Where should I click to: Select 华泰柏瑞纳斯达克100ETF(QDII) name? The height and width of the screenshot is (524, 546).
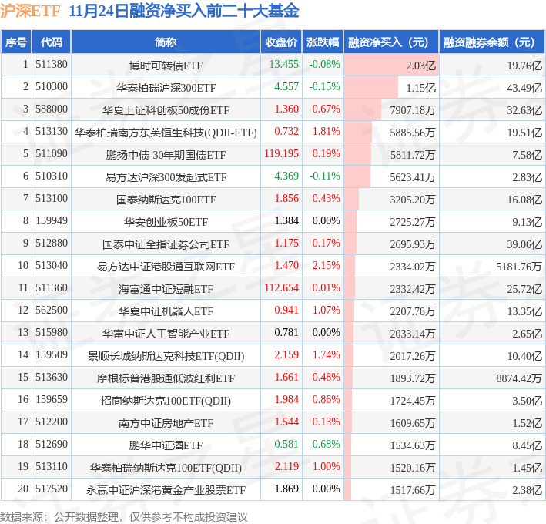[x=166, y=467]
